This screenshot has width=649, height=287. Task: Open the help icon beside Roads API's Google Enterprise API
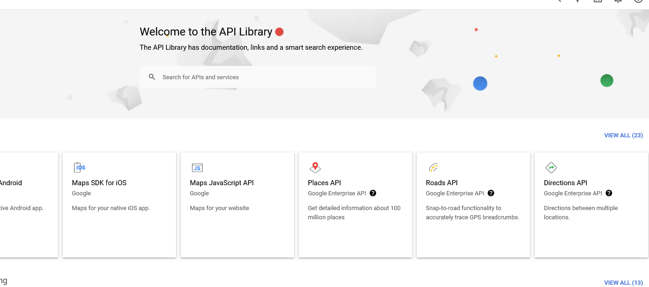coord(491,193)
